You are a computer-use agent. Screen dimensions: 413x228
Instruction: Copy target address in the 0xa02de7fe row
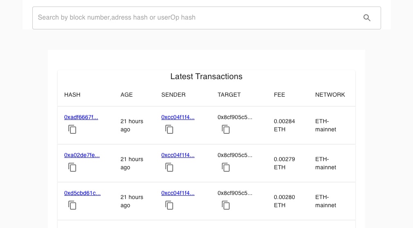coord(226,168)
